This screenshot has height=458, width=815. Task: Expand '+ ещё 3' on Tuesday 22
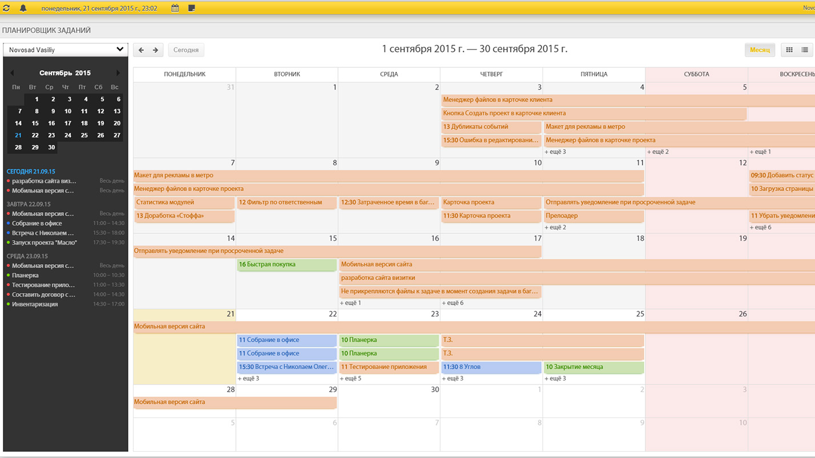pyautogui.click(x=248, y=378)
